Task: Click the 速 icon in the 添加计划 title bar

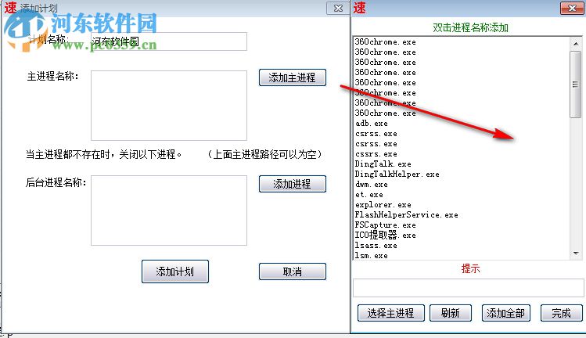Action: 10,7
